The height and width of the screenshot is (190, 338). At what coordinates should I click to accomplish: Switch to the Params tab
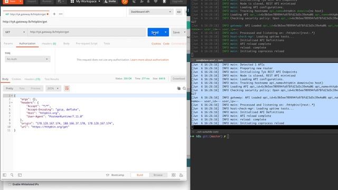(x=8, y=43)
